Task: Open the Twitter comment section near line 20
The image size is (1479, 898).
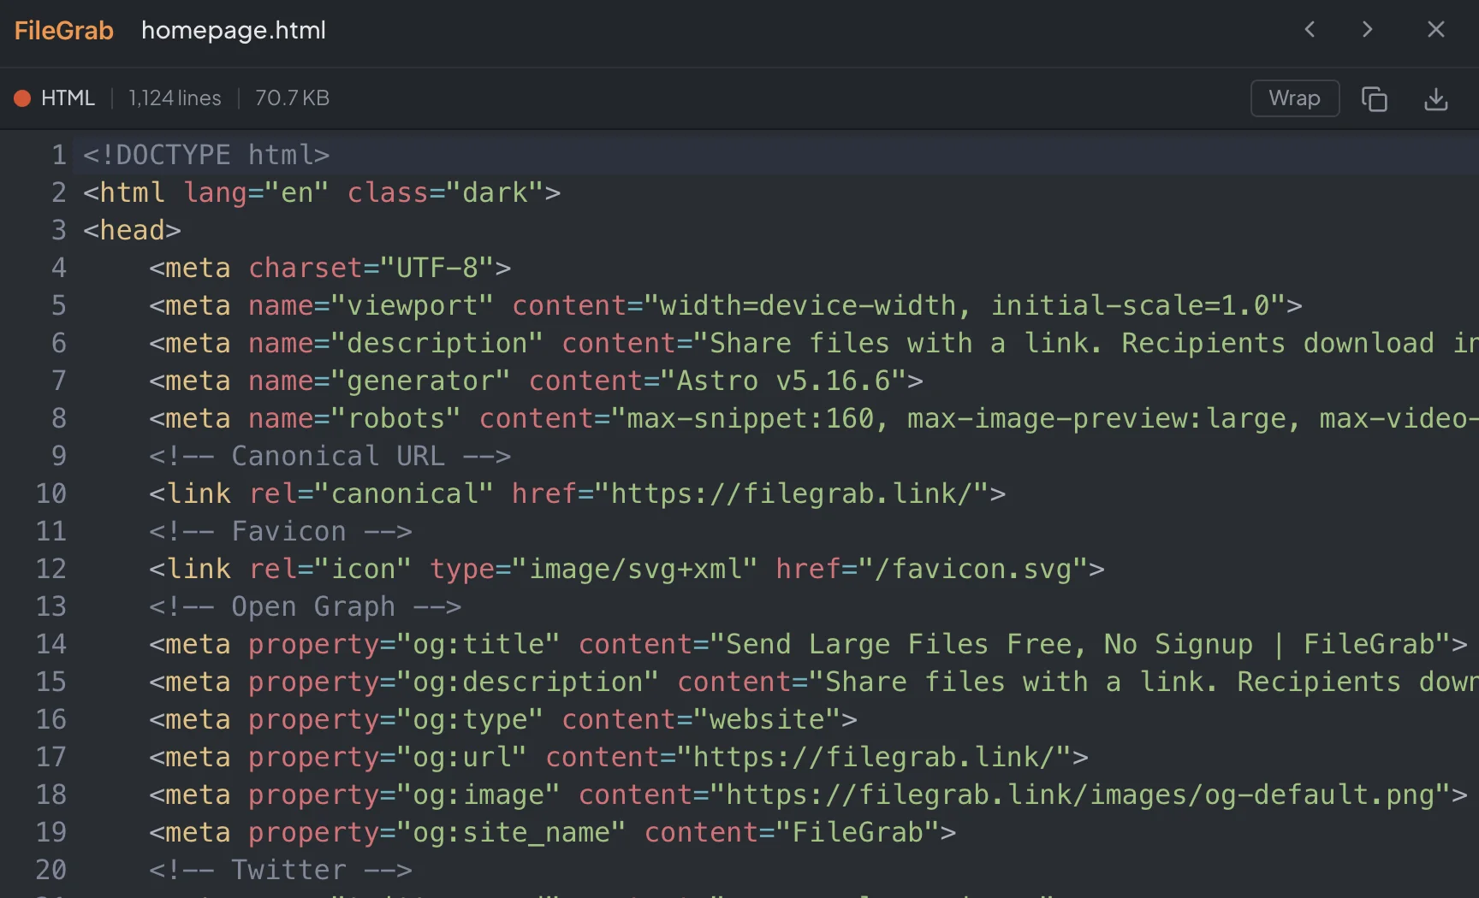Action: (280, 869)
